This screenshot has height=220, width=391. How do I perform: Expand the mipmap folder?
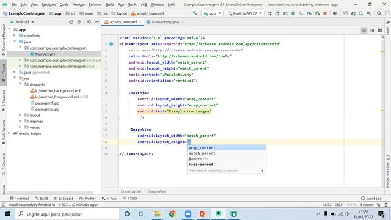pos(20,121)
